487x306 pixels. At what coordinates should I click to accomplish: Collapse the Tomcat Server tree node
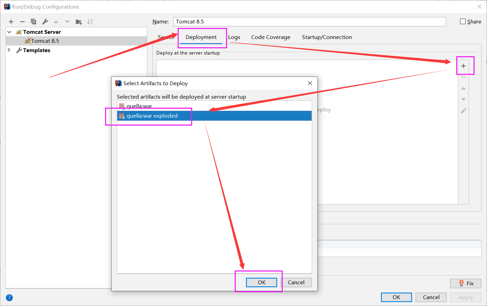point(9,32)
